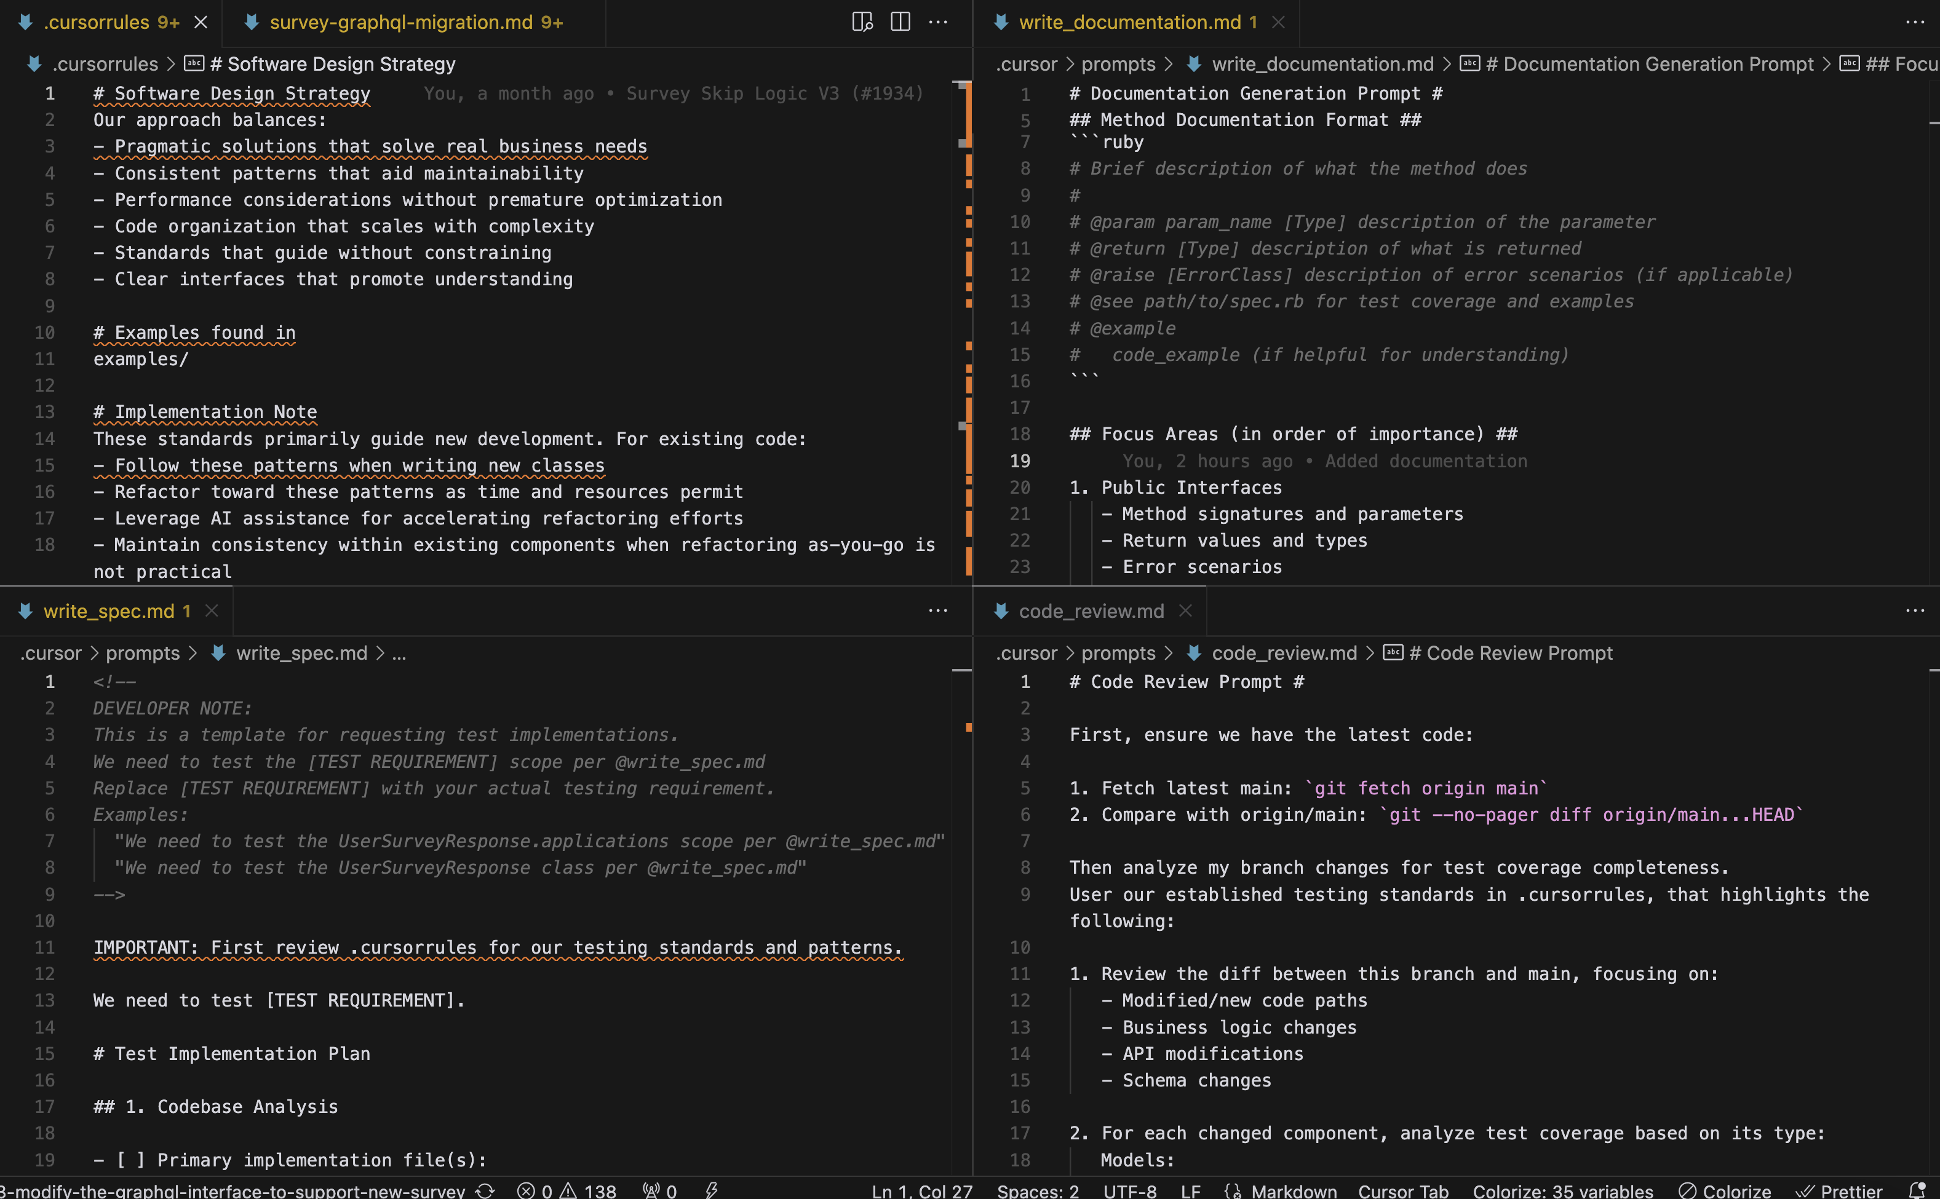Viewport: 1940px width, 1199px height.
Task: Click the ports forwarded indicator
Action: [660, 1190]
